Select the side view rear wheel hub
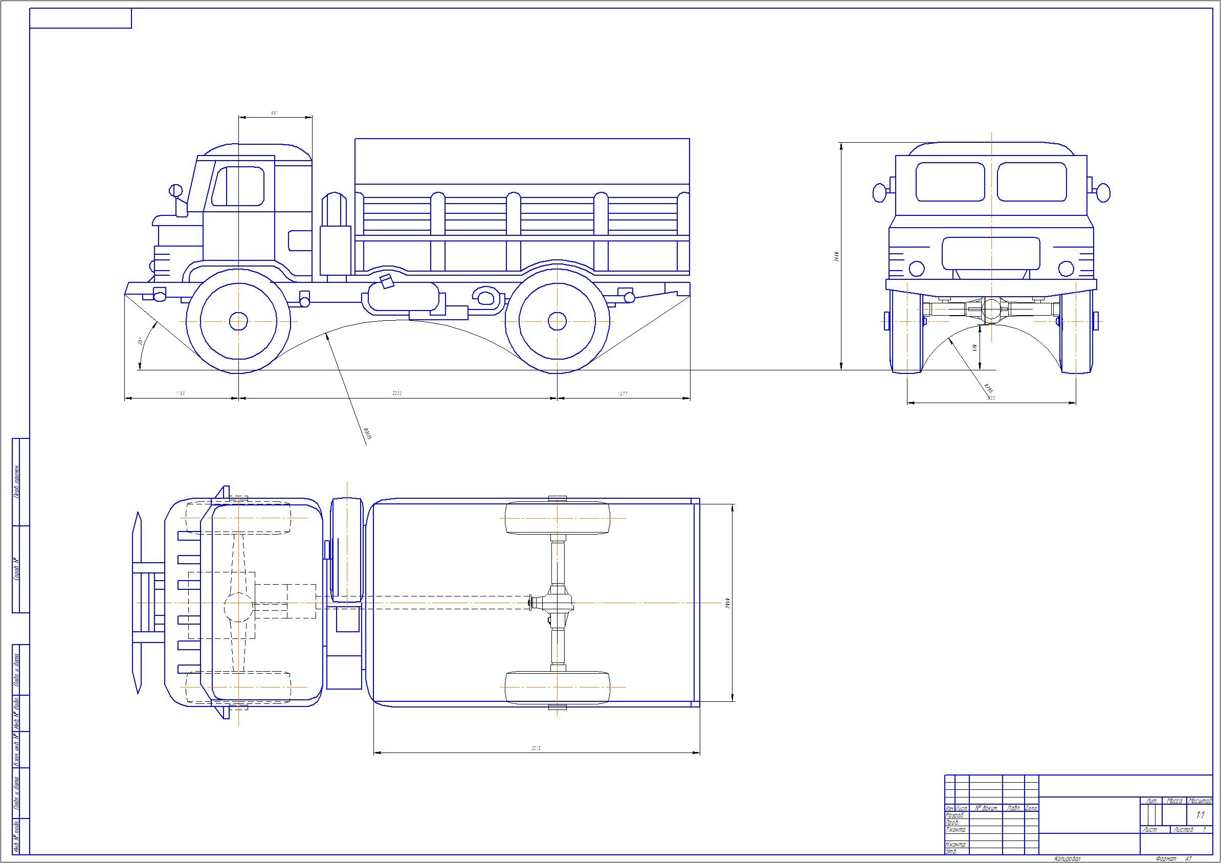The image size is (1221, 863). point(557,321)
